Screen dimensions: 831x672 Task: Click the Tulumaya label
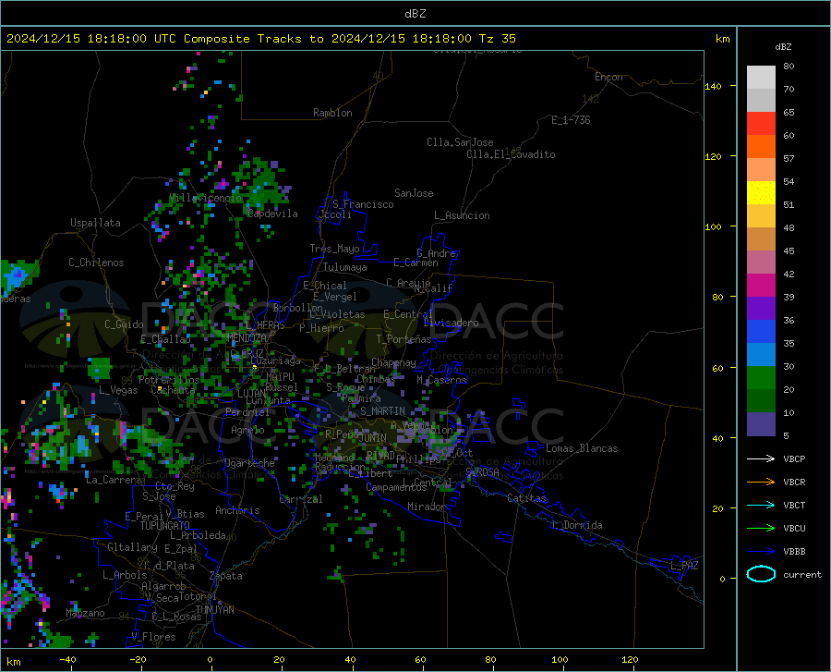tap(345, 267)
